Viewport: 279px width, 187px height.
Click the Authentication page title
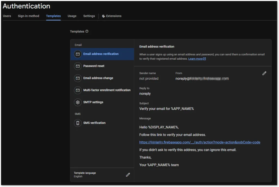click(26, 6)
